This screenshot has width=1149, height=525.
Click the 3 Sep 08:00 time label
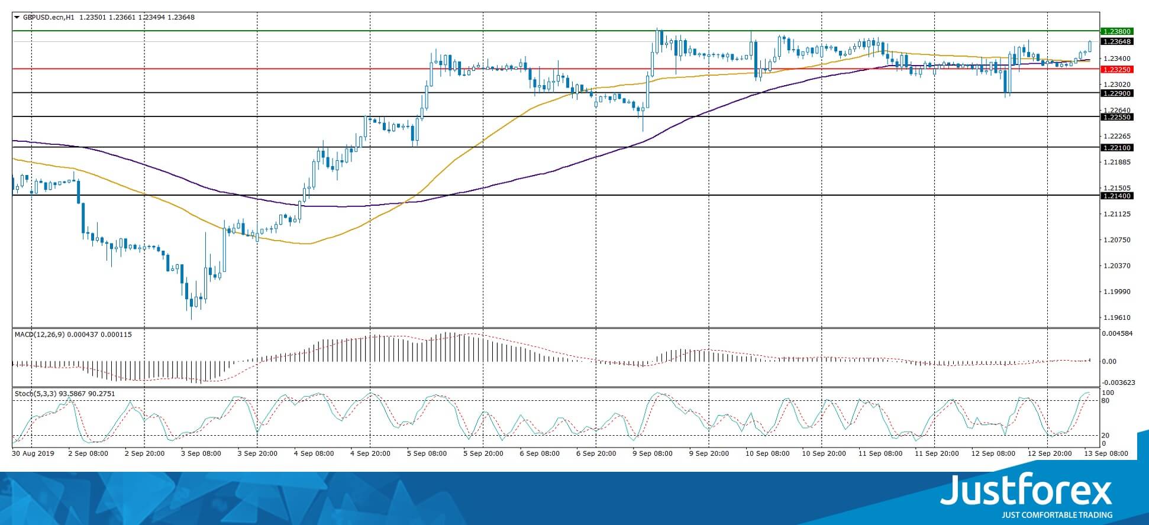pos(201,454)
